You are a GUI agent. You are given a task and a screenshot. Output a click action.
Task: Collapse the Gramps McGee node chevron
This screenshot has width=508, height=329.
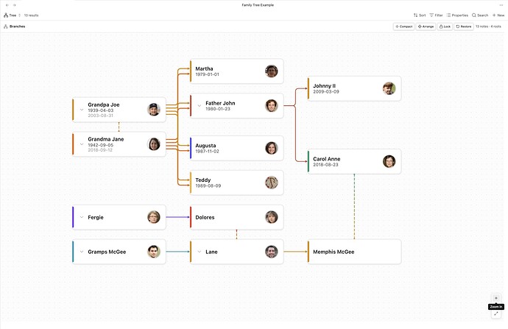81,252
